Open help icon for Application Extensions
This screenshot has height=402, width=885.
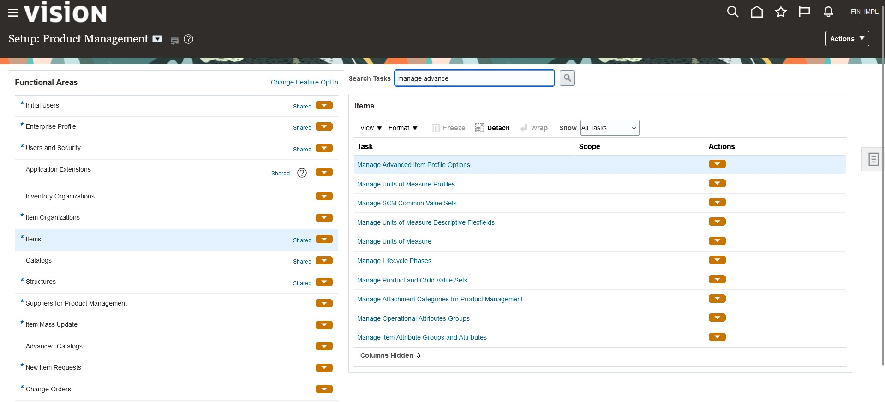tap(302, 173)
